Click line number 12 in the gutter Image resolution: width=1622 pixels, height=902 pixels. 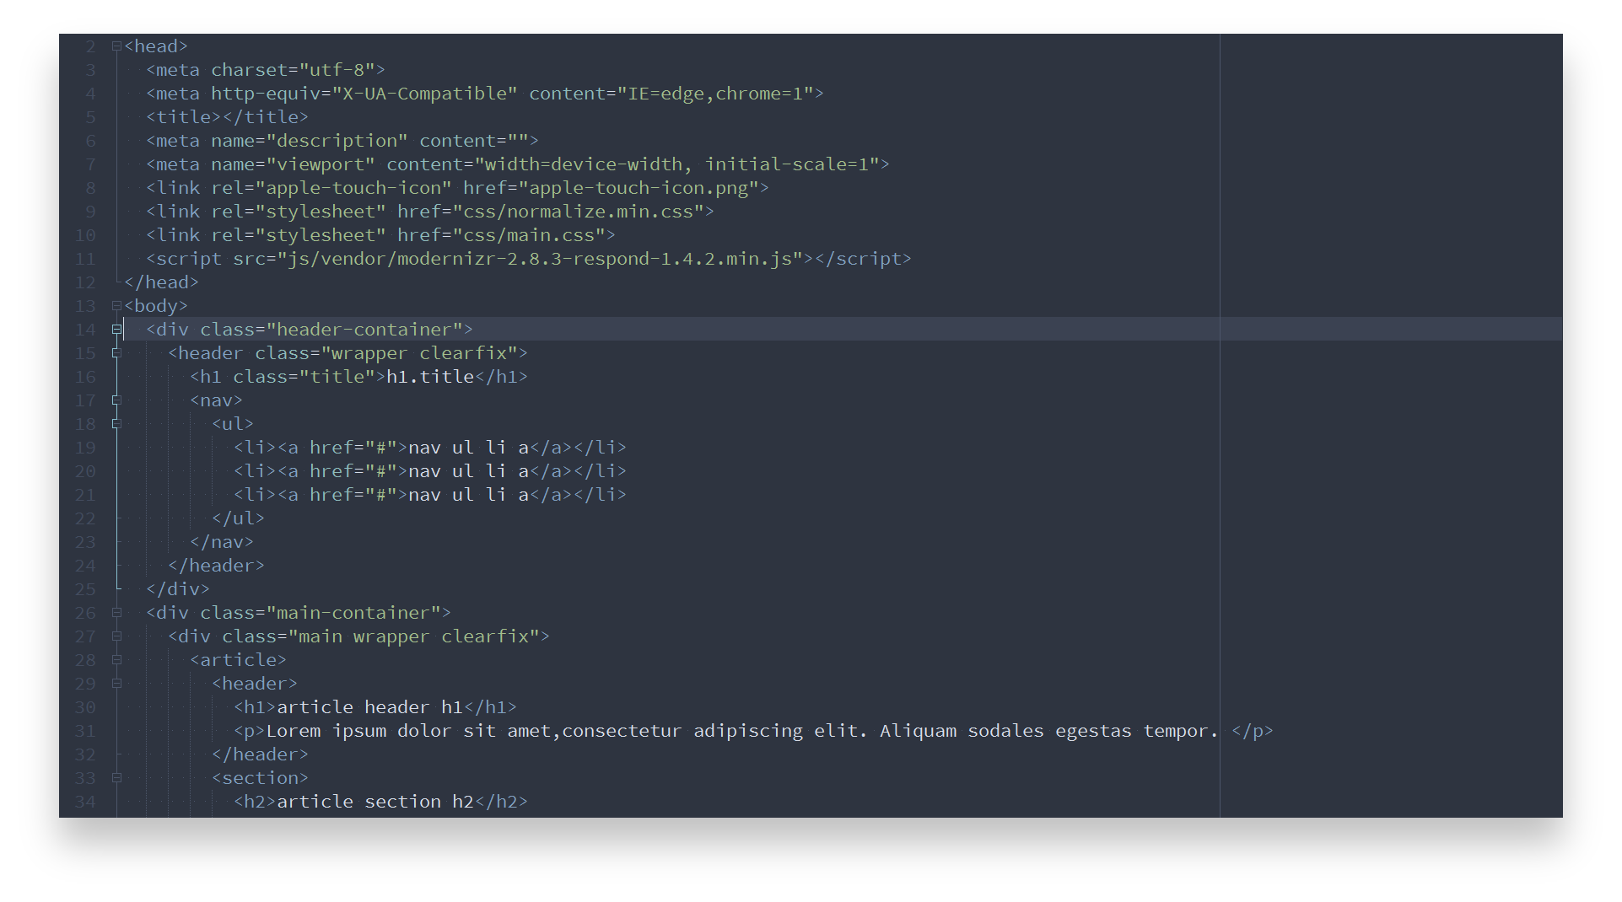[85, 282]
